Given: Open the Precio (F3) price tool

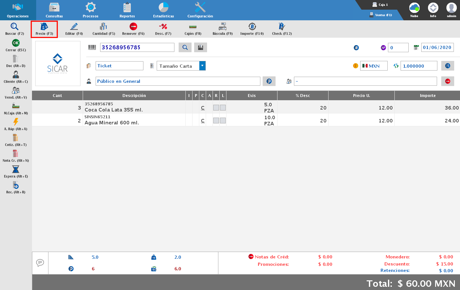Looking at the screenshot, I should [44, 29].
